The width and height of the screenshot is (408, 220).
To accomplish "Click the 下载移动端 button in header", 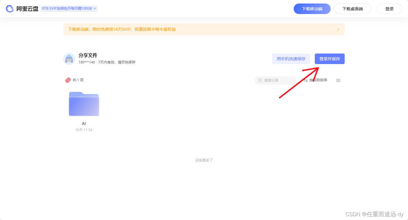I will coord(312,9).
